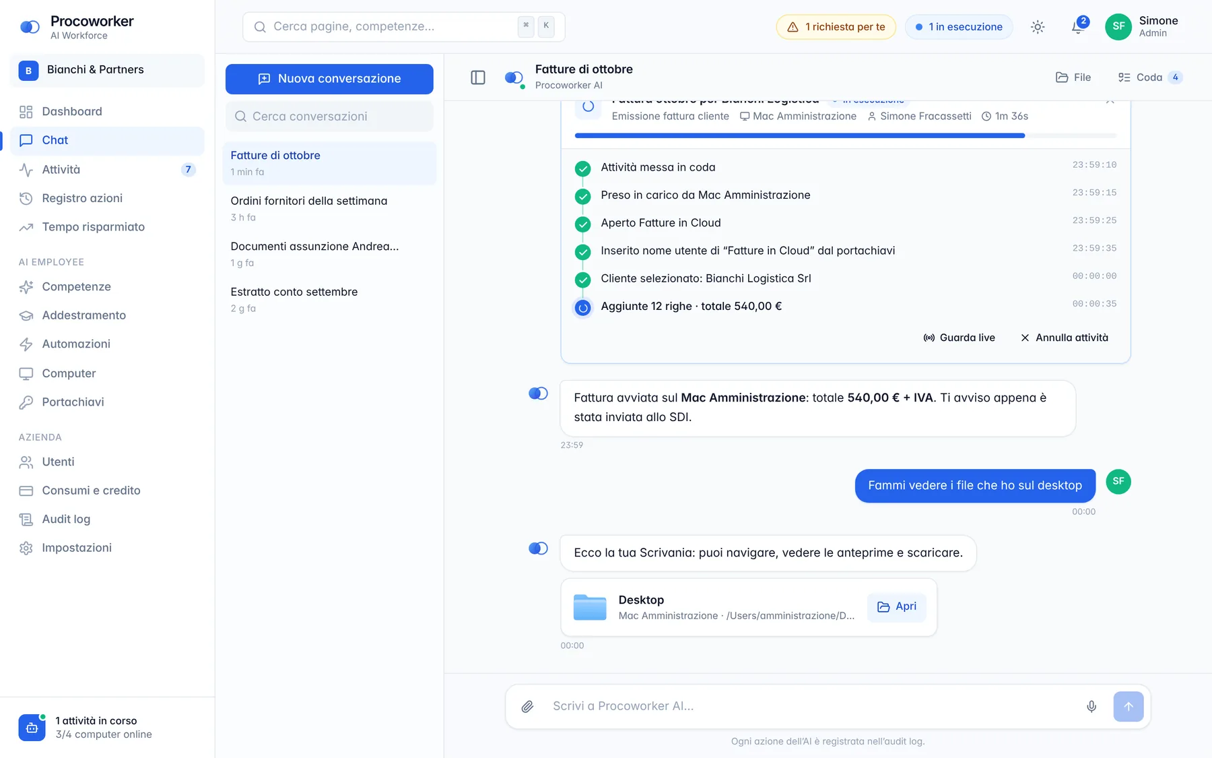Open Portachiavi keychain page

coord(107,402)
